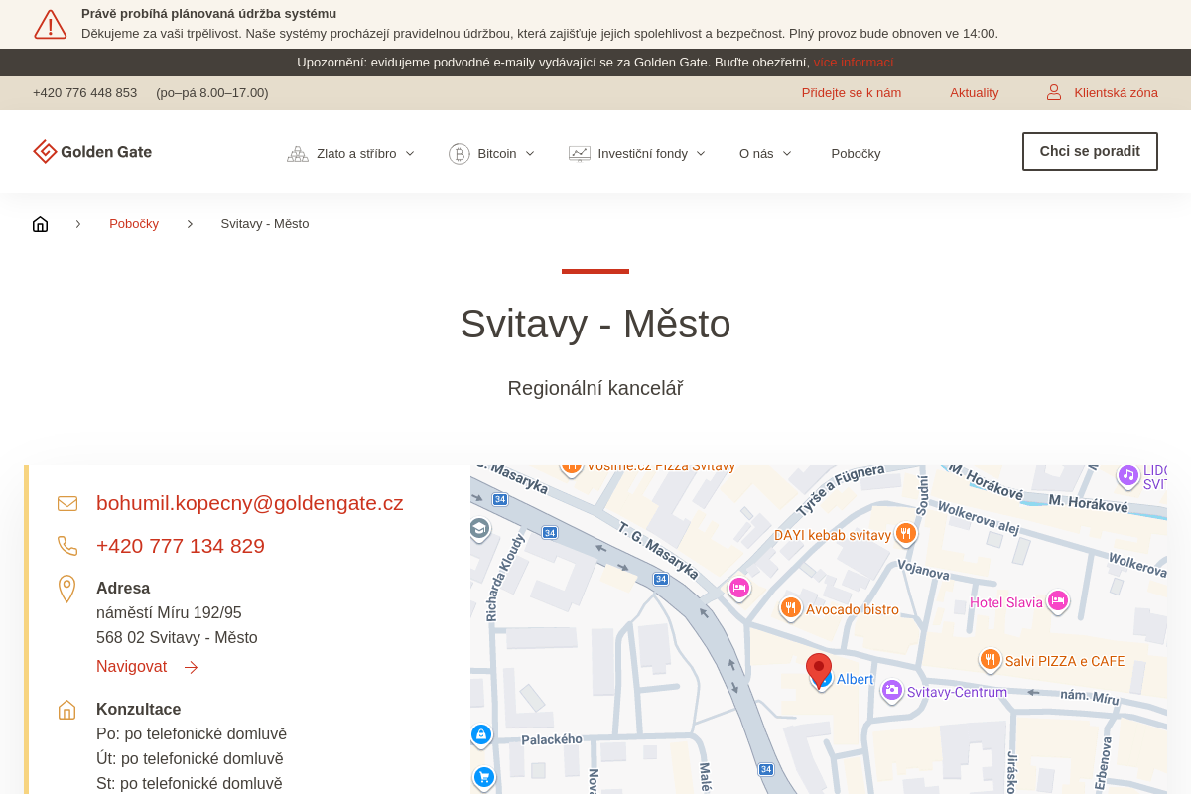Image resolution: width=1191 pixels, height=794 pixels.
Task: Click the Hotel Slavia lodging marker
Action: coord(1058,600)
